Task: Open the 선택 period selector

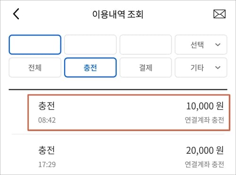Action: pos(201,45)
